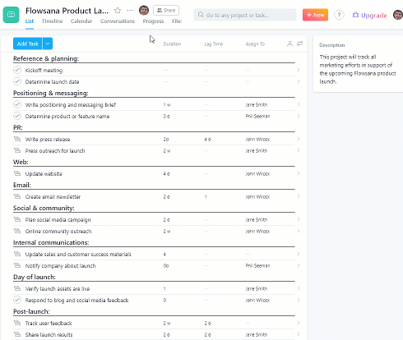Image resolution: width=403 pixels, height=340 pixels.
Task: Click lag time 4 d for press release
Action: [207, 139]
